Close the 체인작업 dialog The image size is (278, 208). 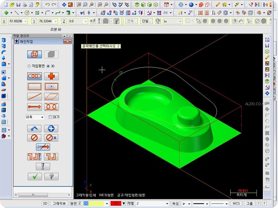[x=68, y=42]
